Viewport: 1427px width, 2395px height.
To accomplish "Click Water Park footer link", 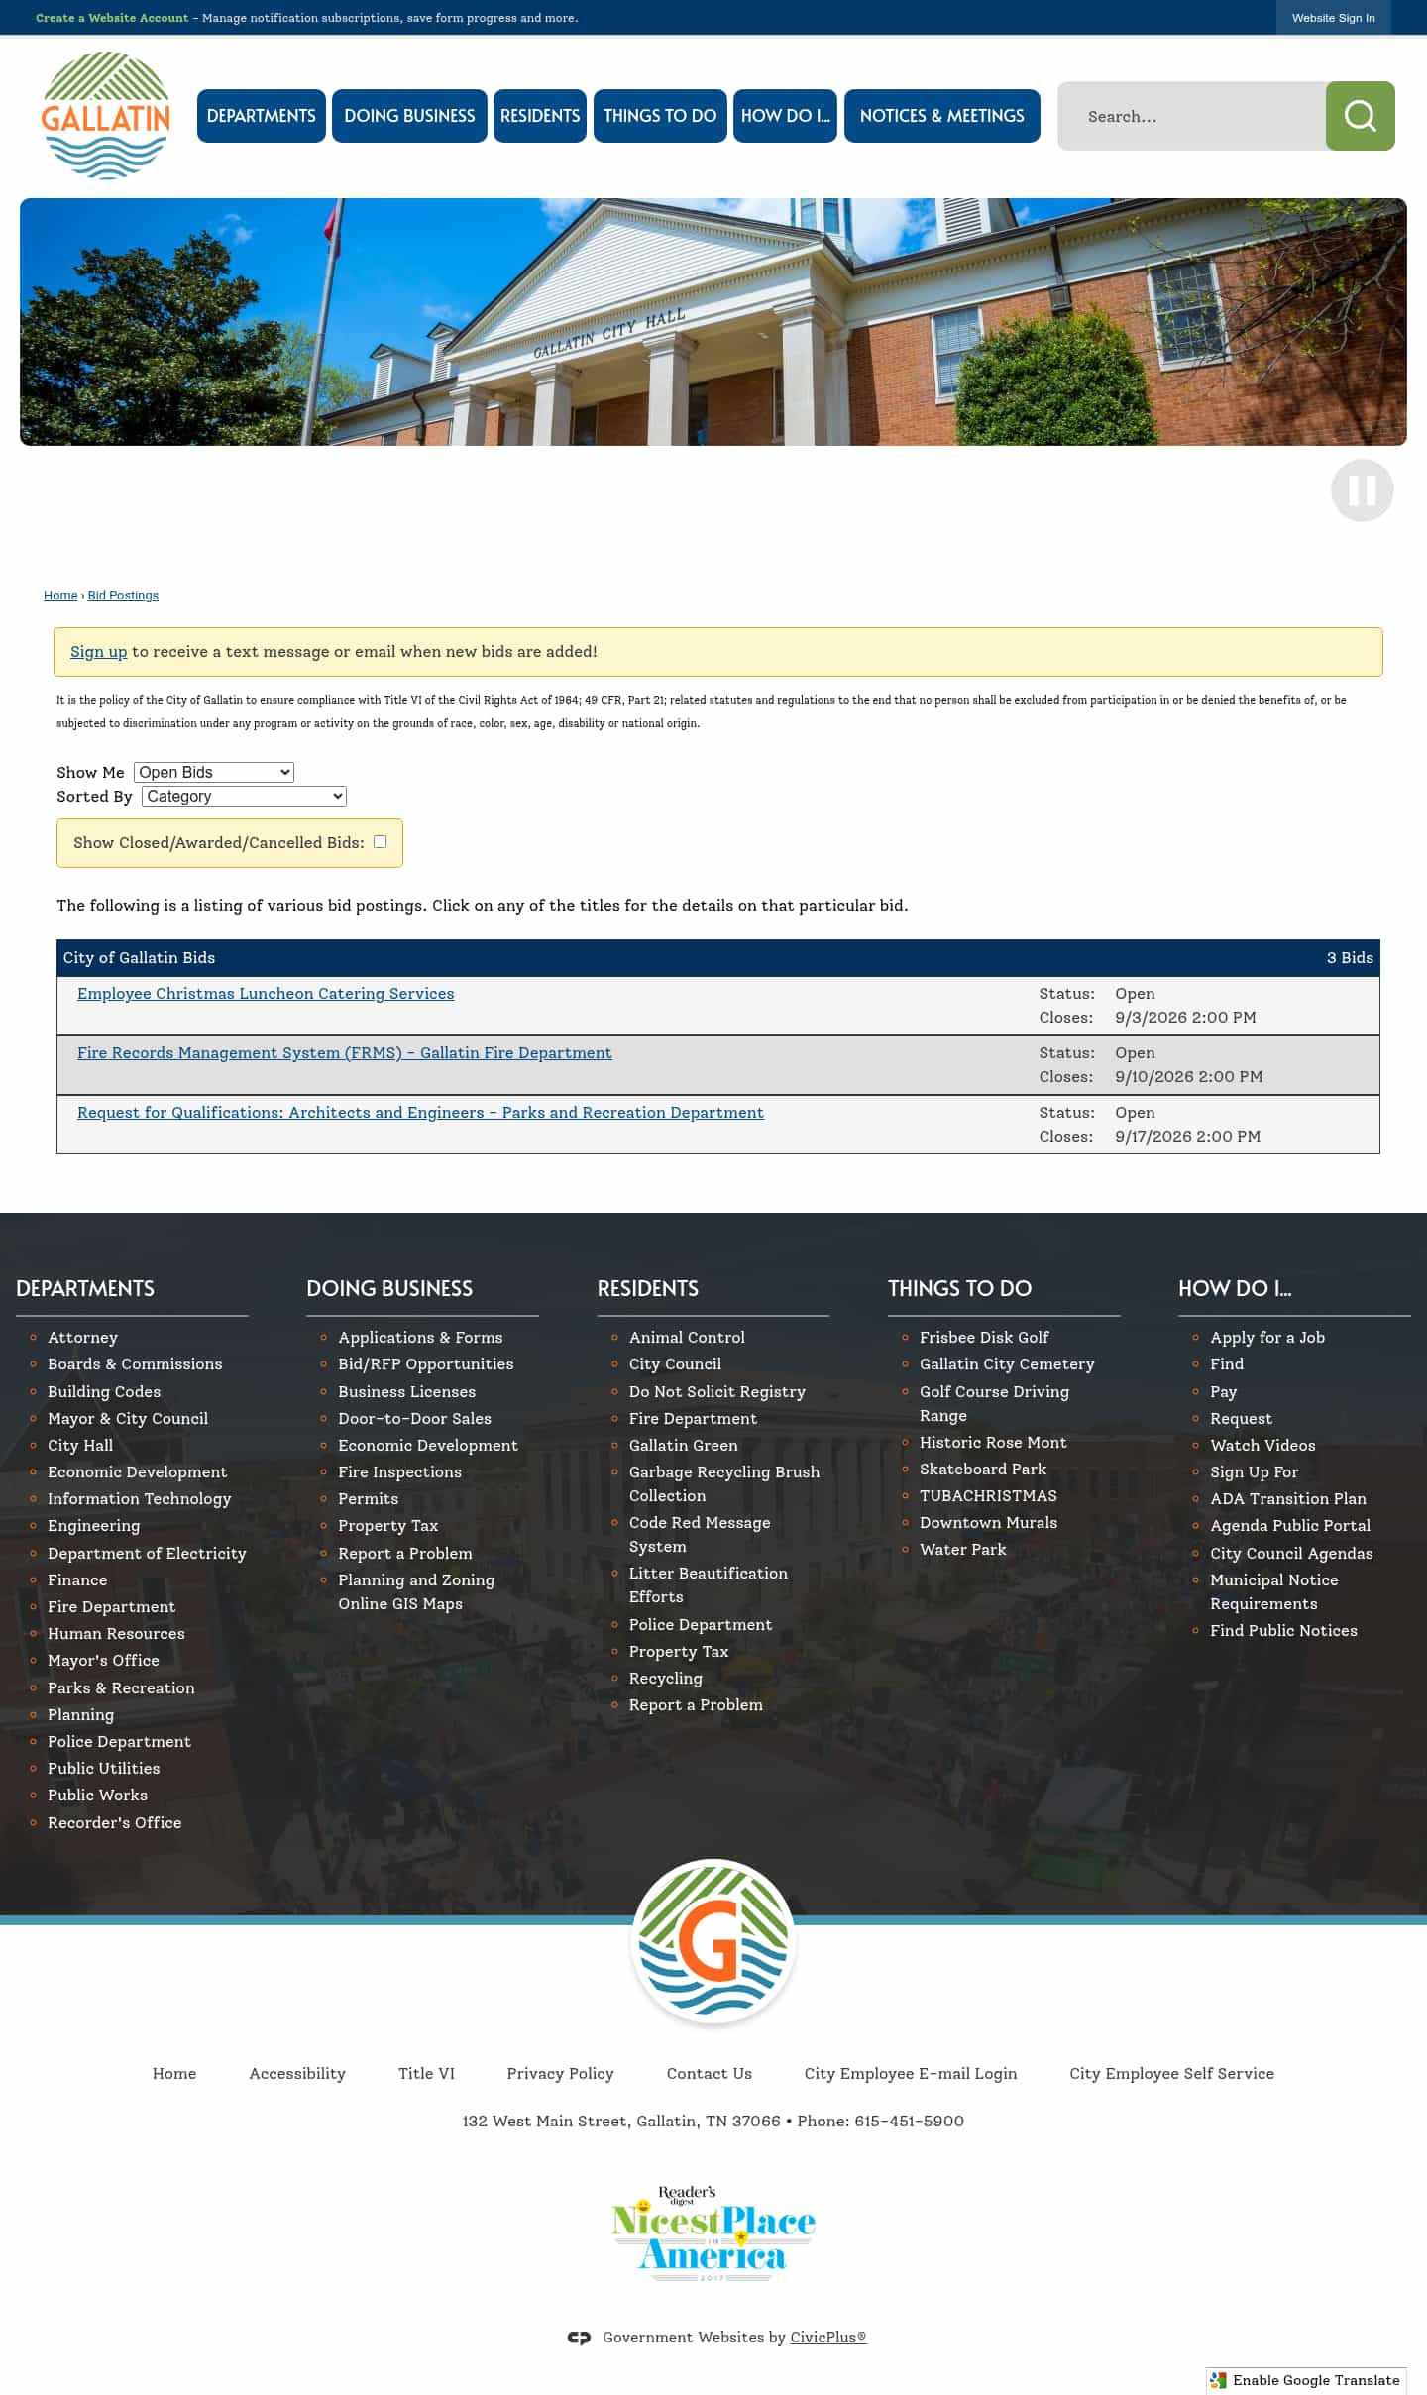I will click(963, 1550).
